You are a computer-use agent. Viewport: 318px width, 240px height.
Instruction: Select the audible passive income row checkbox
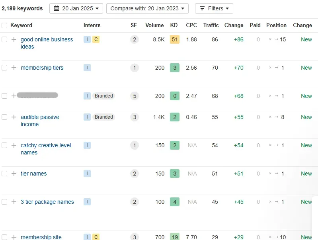[4, 117]
